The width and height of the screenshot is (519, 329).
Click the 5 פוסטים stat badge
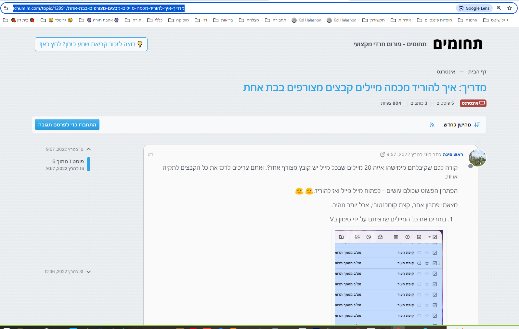pyautogui.click(x=445, y=103)
